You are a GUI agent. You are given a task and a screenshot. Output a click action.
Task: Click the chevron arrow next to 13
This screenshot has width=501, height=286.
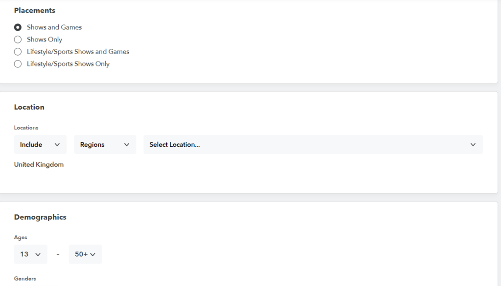pyautogui.click(x=38, y=255)
